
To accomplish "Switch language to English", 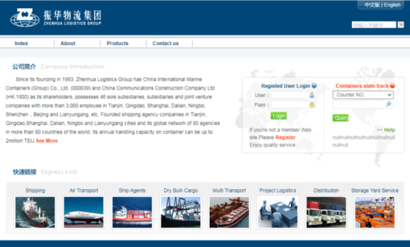I will [x=392, y=5].
